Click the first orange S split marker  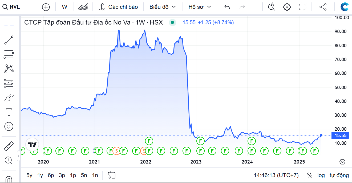pyautogui.click(x=116, y=151)
